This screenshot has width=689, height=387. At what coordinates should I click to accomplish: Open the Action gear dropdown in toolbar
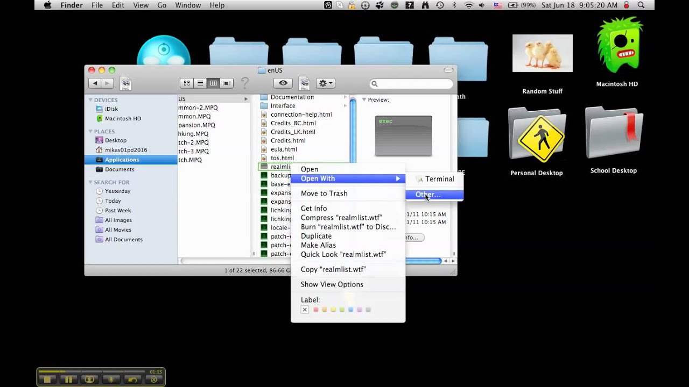[325, 83]
